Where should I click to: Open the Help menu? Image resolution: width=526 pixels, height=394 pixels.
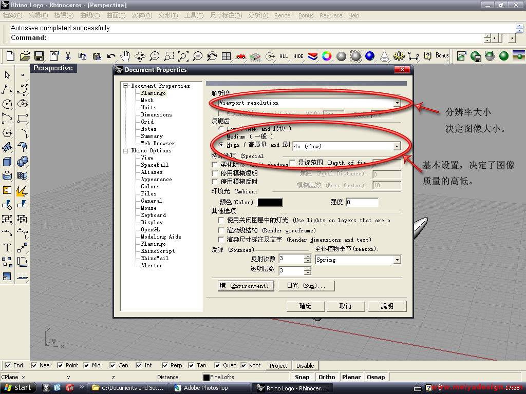point(353,15)
